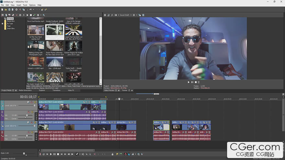Click the Undo arrow in the toolbar

(x=30, y=10)
